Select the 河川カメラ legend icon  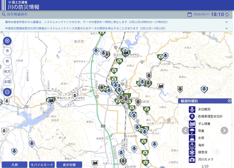[192, 160]
